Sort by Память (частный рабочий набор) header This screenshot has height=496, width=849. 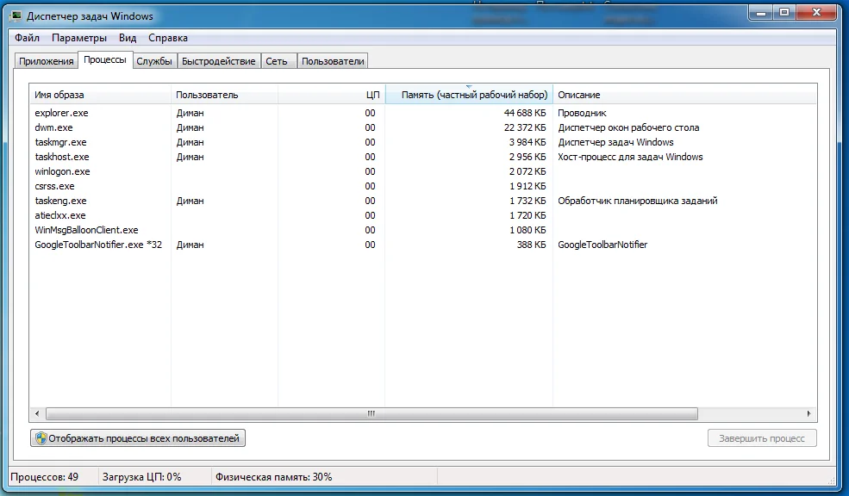(469, 95)
